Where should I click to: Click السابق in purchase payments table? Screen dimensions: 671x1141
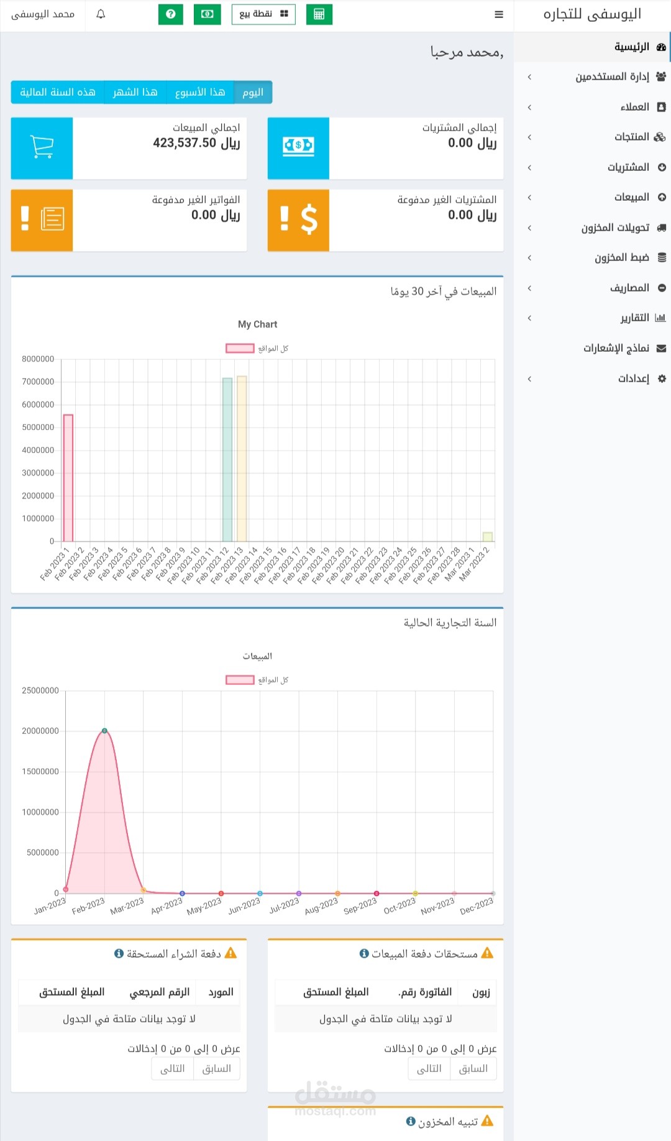click(217, 1068)
